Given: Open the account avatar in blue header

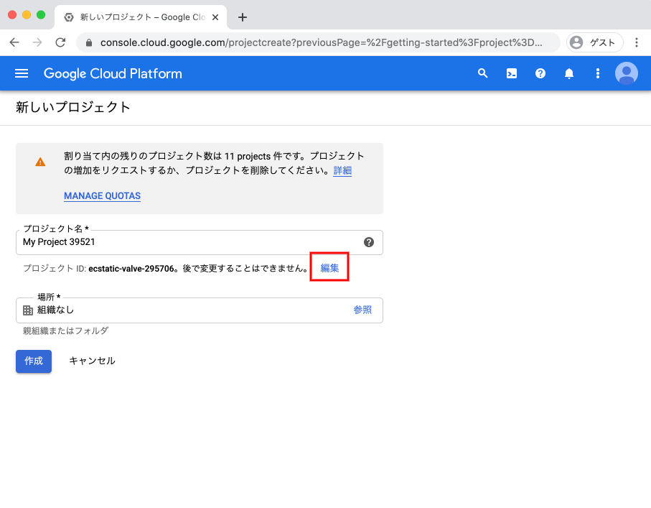Looking at the screenshot, I should 626,73.
